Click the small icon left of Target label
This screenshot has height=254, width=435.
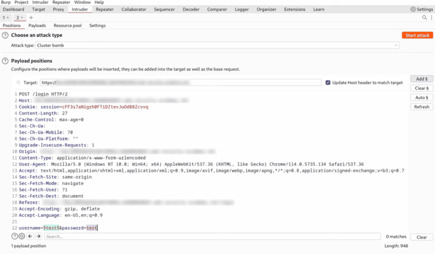point(18,83)
